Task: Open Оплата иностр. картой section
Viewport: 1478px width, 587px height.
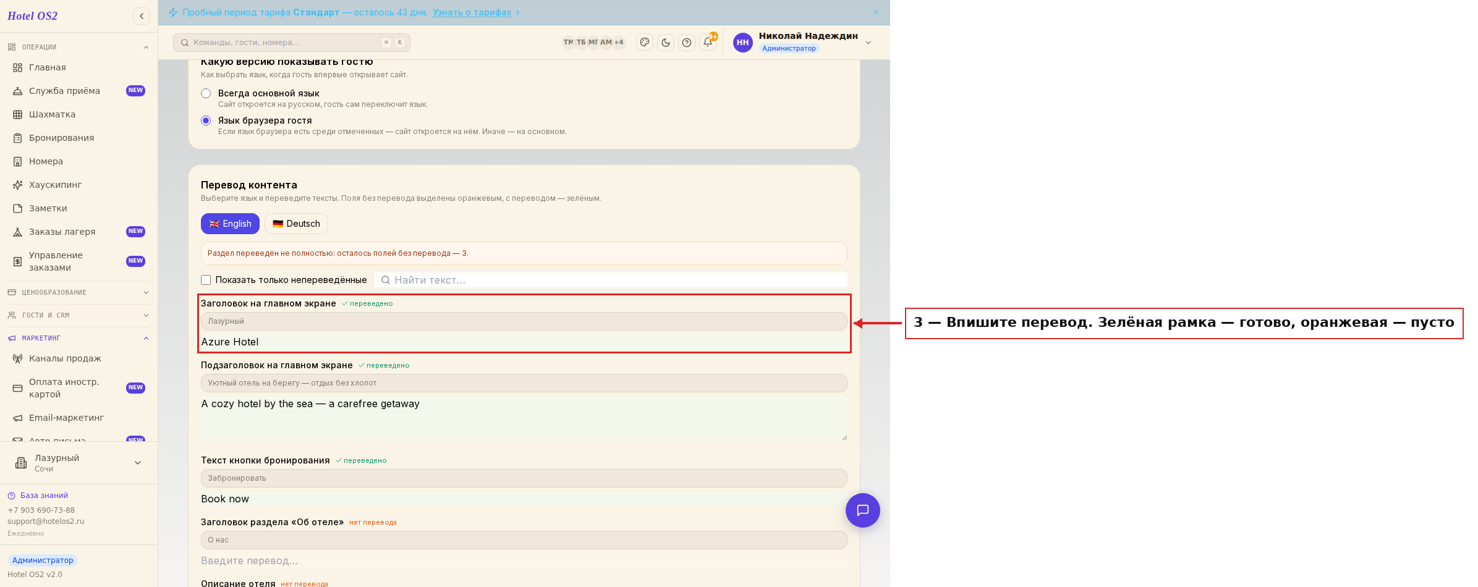Action: (x=79, y=388)
